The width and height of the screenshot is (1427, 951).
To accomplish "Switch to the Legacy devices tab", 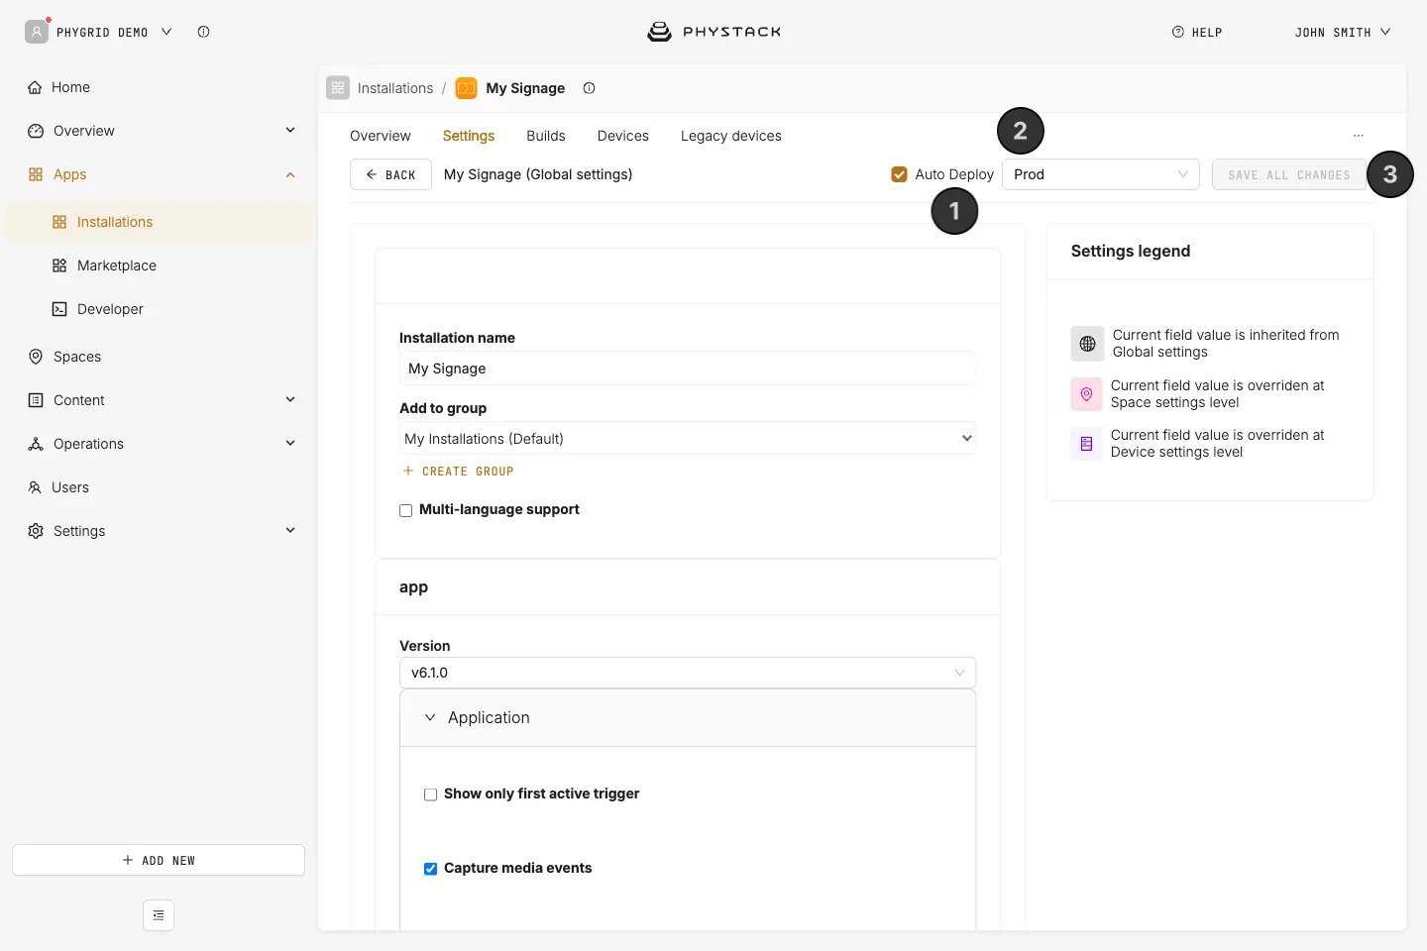I will coord(731,136).
